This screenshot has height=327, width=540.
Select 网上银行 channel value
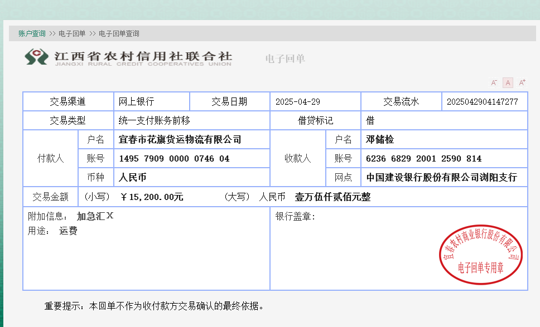pos(136,102)
